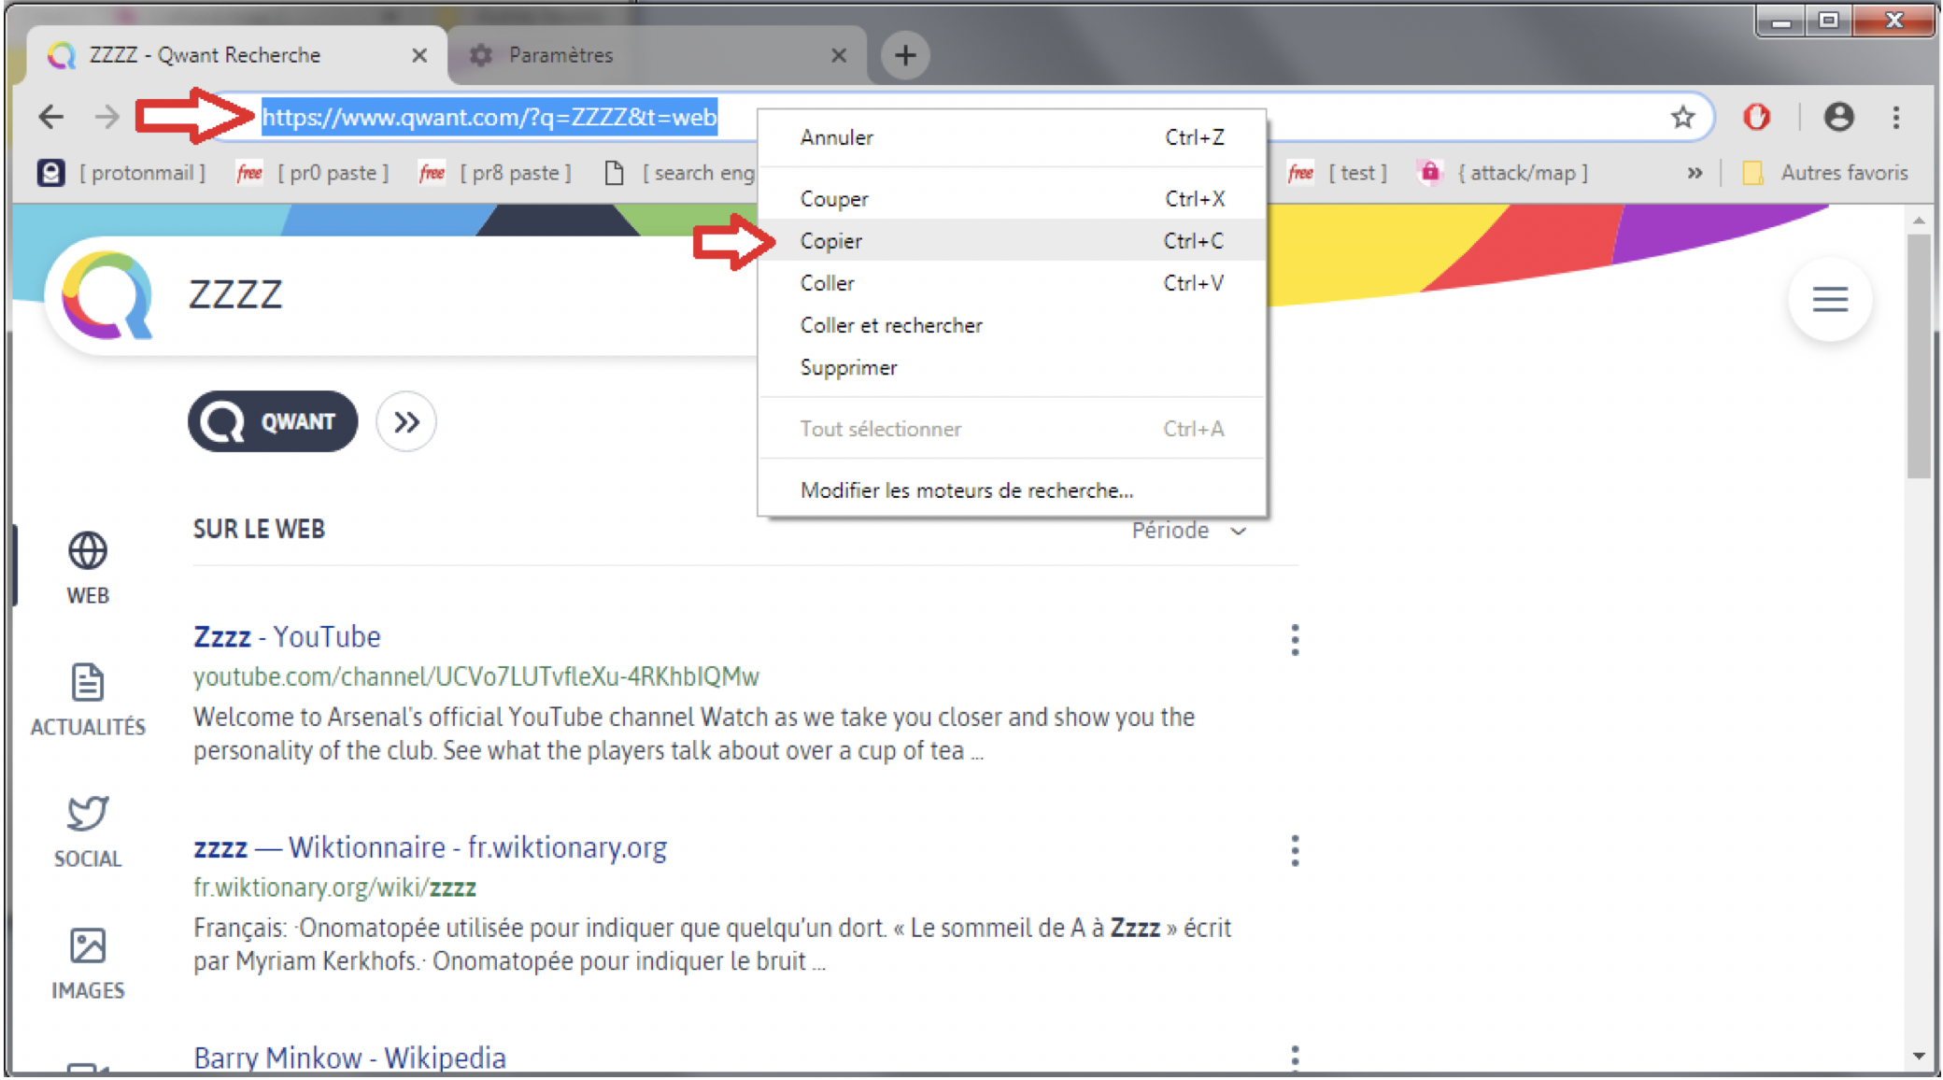Viewport: 1943px width, 1080px height.
Task: Choose Annuler in the context menu
Action: (x=1012, y=137)
